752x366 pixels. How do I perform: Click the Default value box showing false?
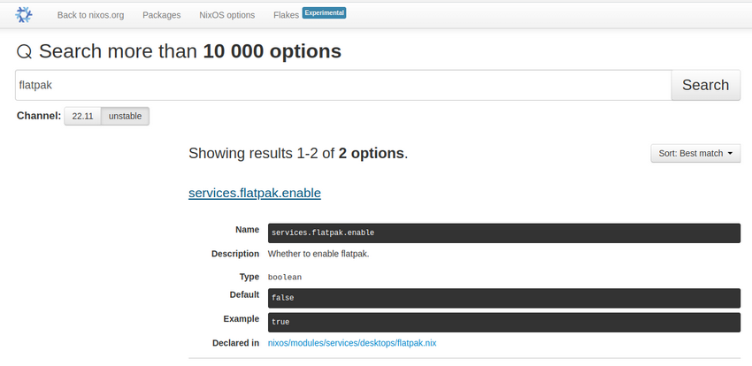503,299
